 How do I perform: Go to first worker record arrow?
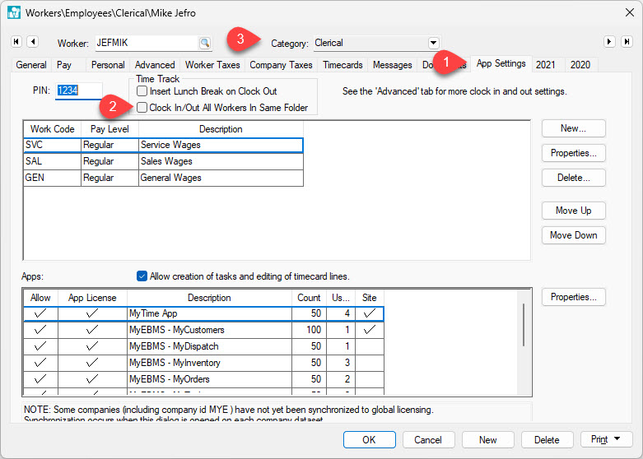point(16,42)
